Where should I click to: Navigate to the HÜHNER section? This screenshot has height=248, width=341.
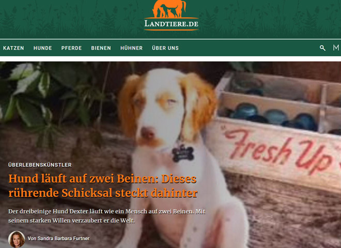[132, 48]
